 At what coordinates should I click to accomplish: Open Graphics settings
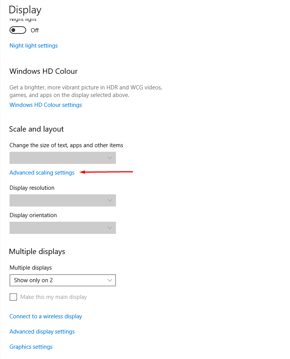[31, 346]
